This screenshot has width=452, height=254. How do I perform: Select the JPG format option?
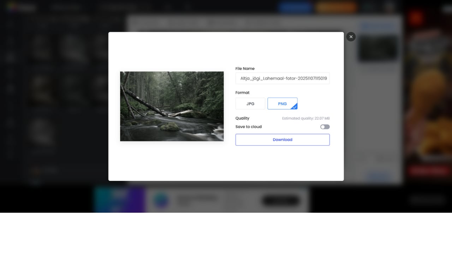(x=250, y=103)
